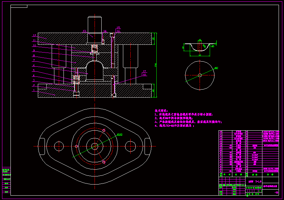Select part balloon label 13 near the shank
284x200 pixels.
click(x=84, y=31)
